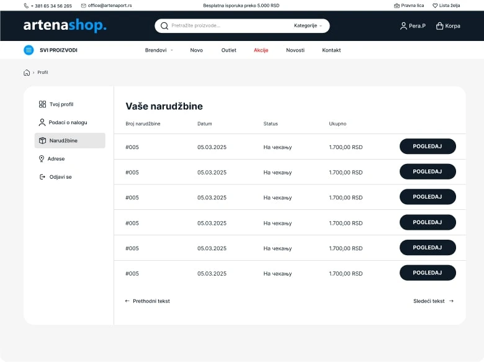
Task: Click the phone icon in top bar
Action: (26, 6)
